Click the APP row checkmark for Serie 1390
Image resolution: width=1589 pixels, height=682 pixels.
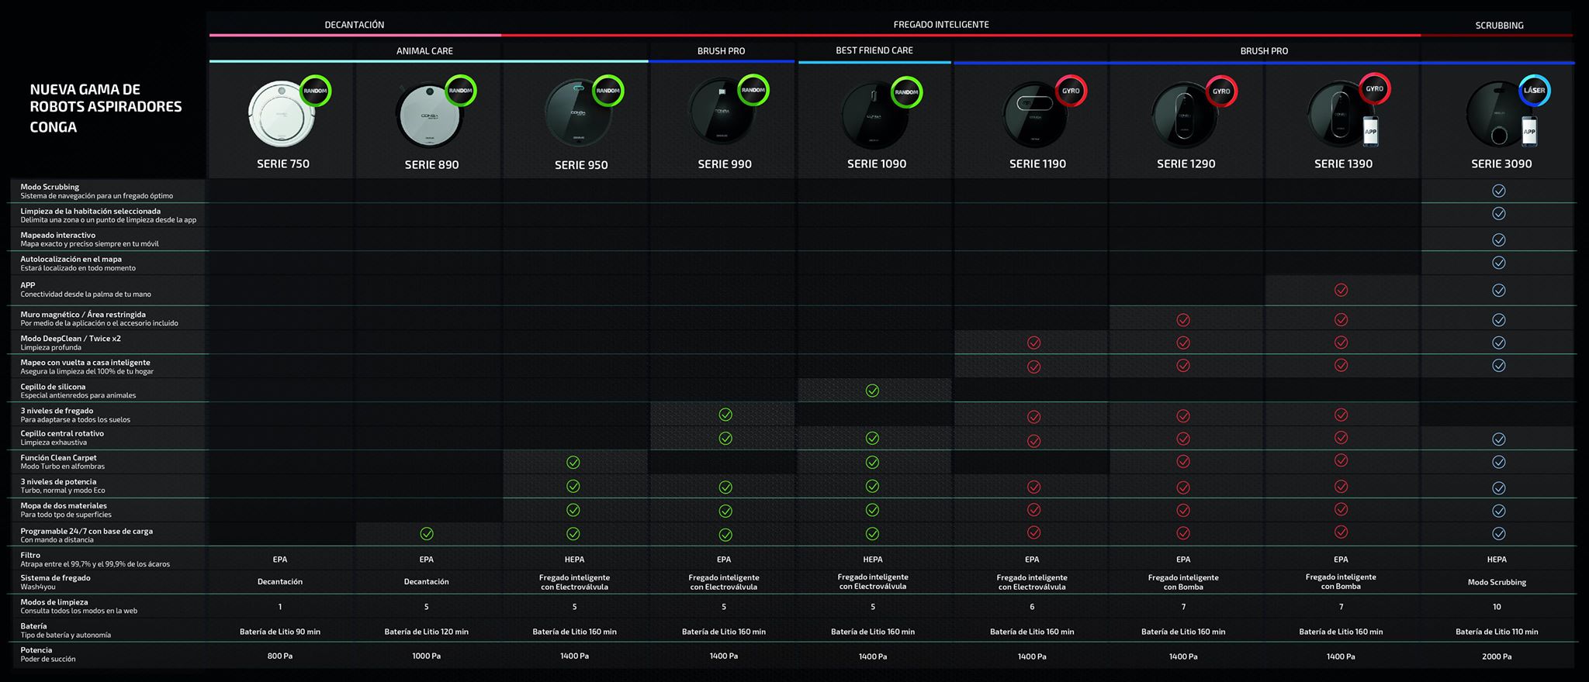1341,290
